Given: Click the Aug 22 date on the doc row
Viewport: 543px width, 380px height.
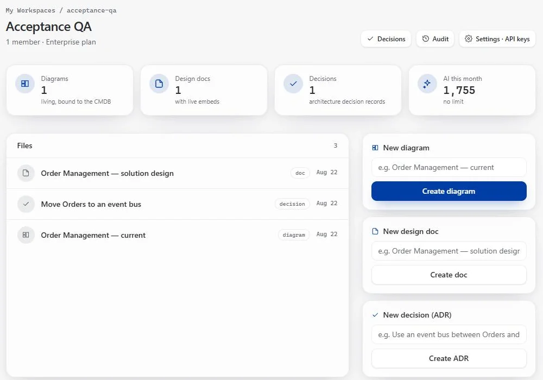Looking at the screenshot, I should coord(326,172).
